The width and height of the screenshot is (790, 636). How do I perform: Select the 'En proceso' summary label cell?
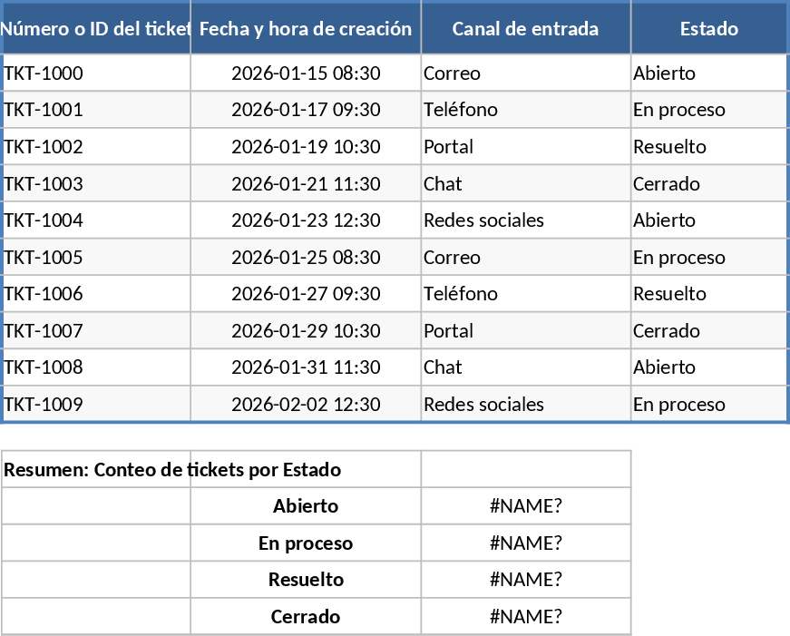[306, 543]
